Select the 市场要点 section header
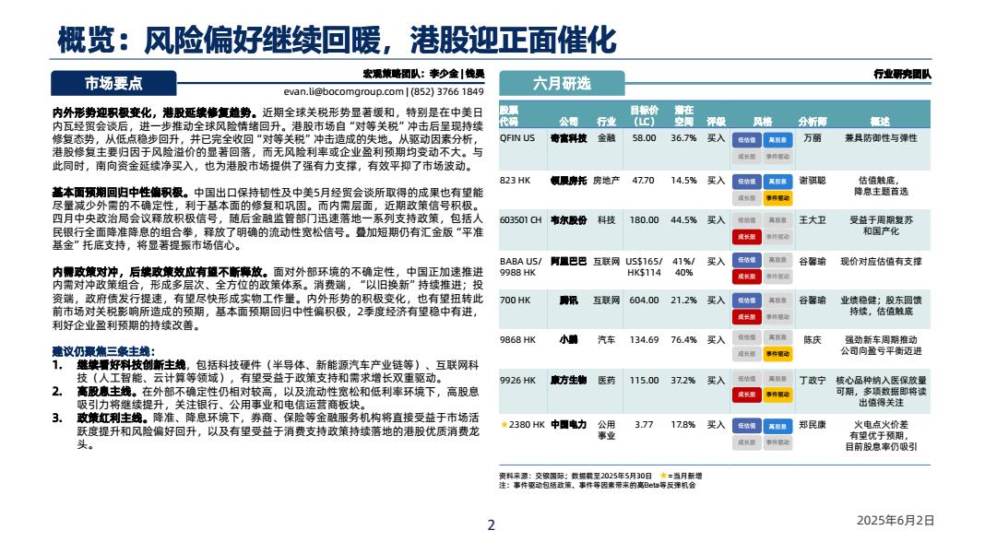The height and width of the screenshot is (554, 985). click(x=113, y=83)
